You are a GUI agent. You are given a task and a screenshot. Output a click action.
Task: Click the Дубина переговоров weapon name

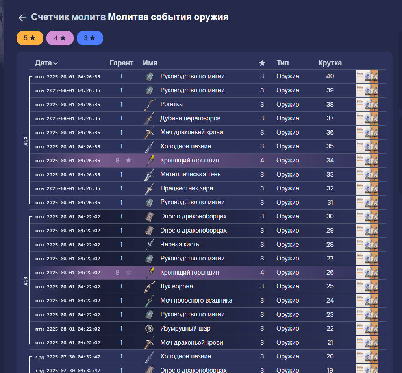[x=190, y=118]
